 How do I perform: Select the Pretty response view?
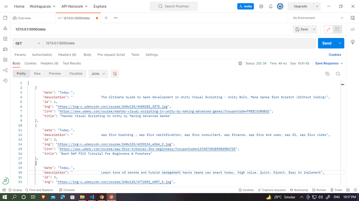21,74
